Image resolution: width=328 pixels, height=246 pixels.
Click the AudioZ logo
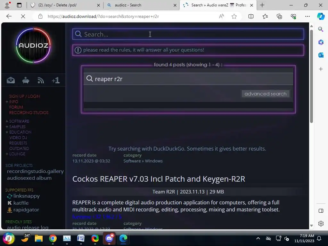(33, 45)
